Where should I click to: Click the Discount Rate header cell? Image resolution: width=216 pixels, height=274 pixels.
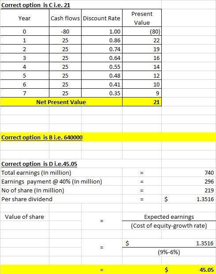pyautogui.click(x=102, y=18)
